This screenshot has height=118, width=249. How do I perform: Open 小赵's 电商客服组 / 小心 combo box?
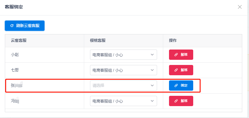click(x=124, y=55)
